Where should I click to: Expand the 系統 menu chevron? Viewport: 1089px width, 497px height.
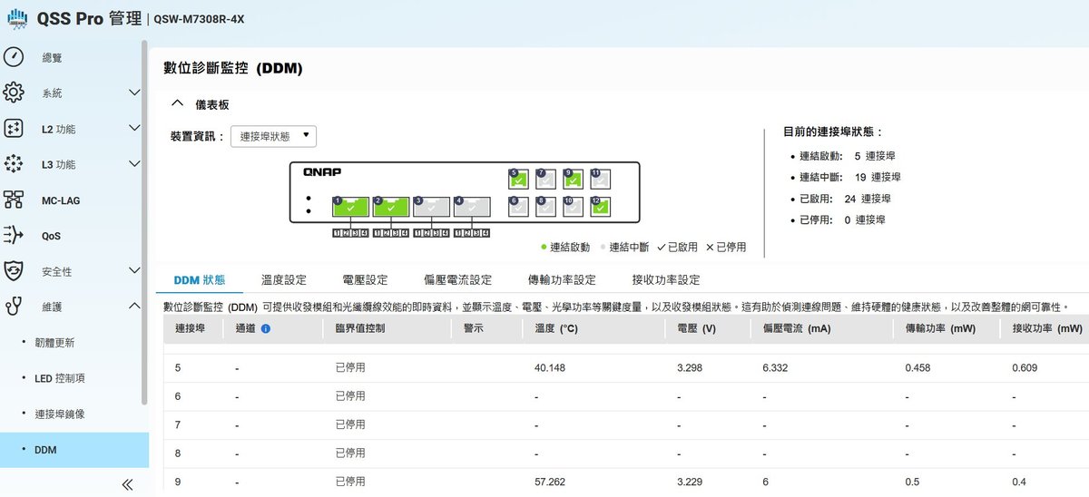click(x=134, y=93)
